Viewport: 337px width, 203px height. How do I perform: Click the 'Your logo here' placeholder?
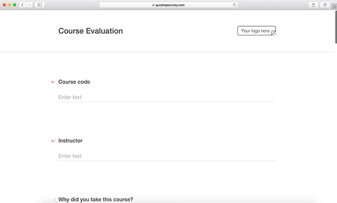(x=256, y=30)
